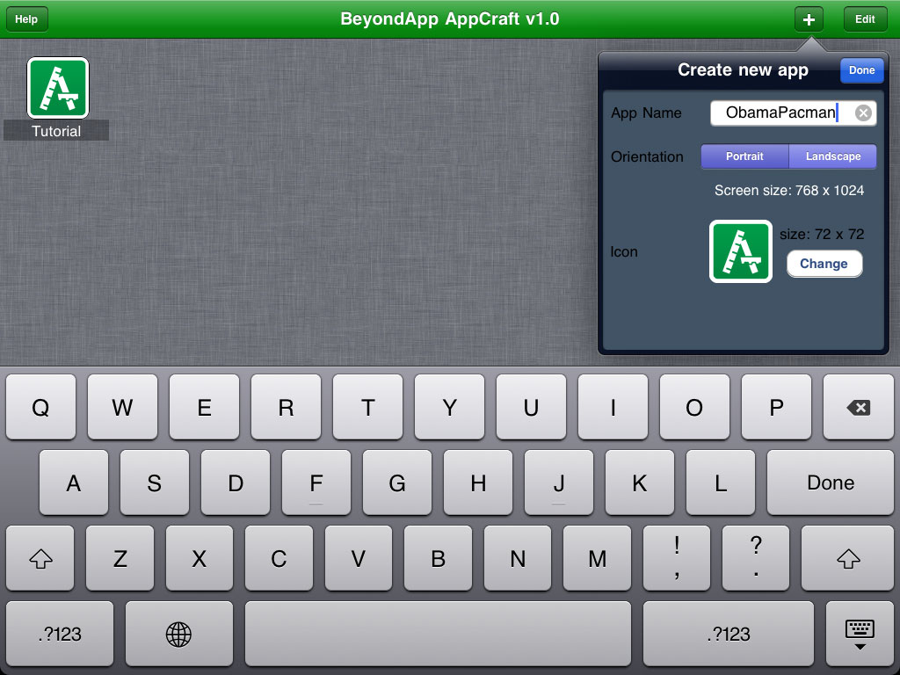
Task: Tap the A key
Action: click(x=74, y=483)
